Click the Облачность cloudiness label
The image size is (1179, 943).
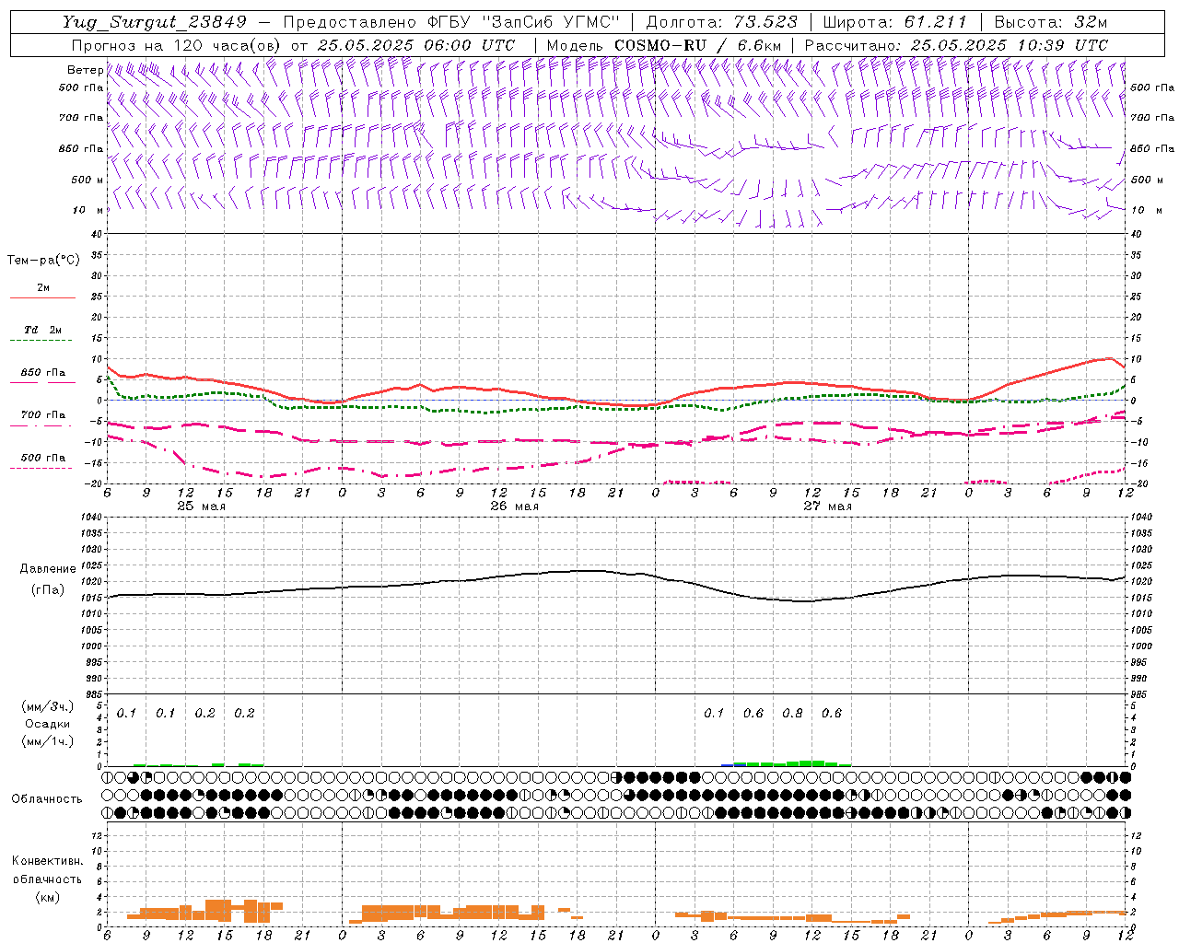[47, 799]
